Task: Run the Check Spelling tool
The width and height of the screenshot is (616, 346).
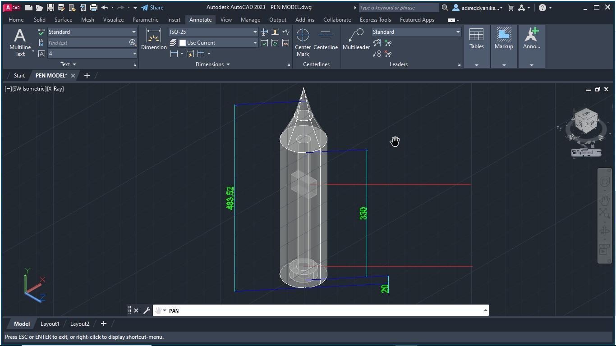Action: [x=41, y=32]
